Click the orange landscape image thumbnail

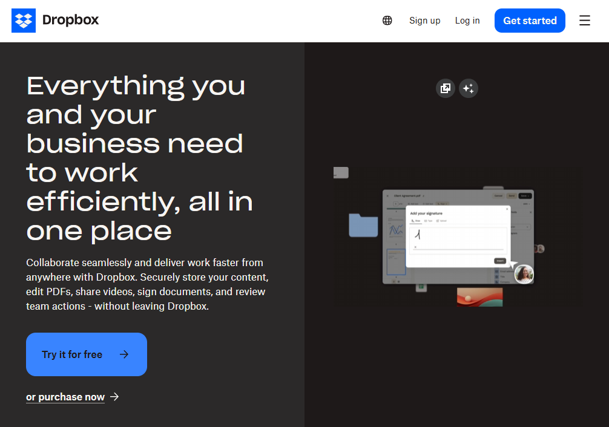point(479,297)
